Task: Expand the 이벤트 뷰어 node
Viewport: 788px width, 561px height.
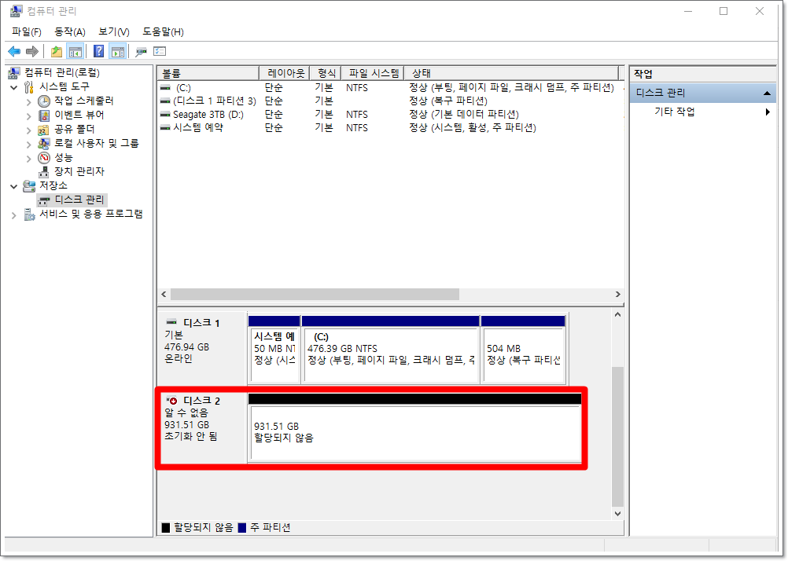Action: 28,116
